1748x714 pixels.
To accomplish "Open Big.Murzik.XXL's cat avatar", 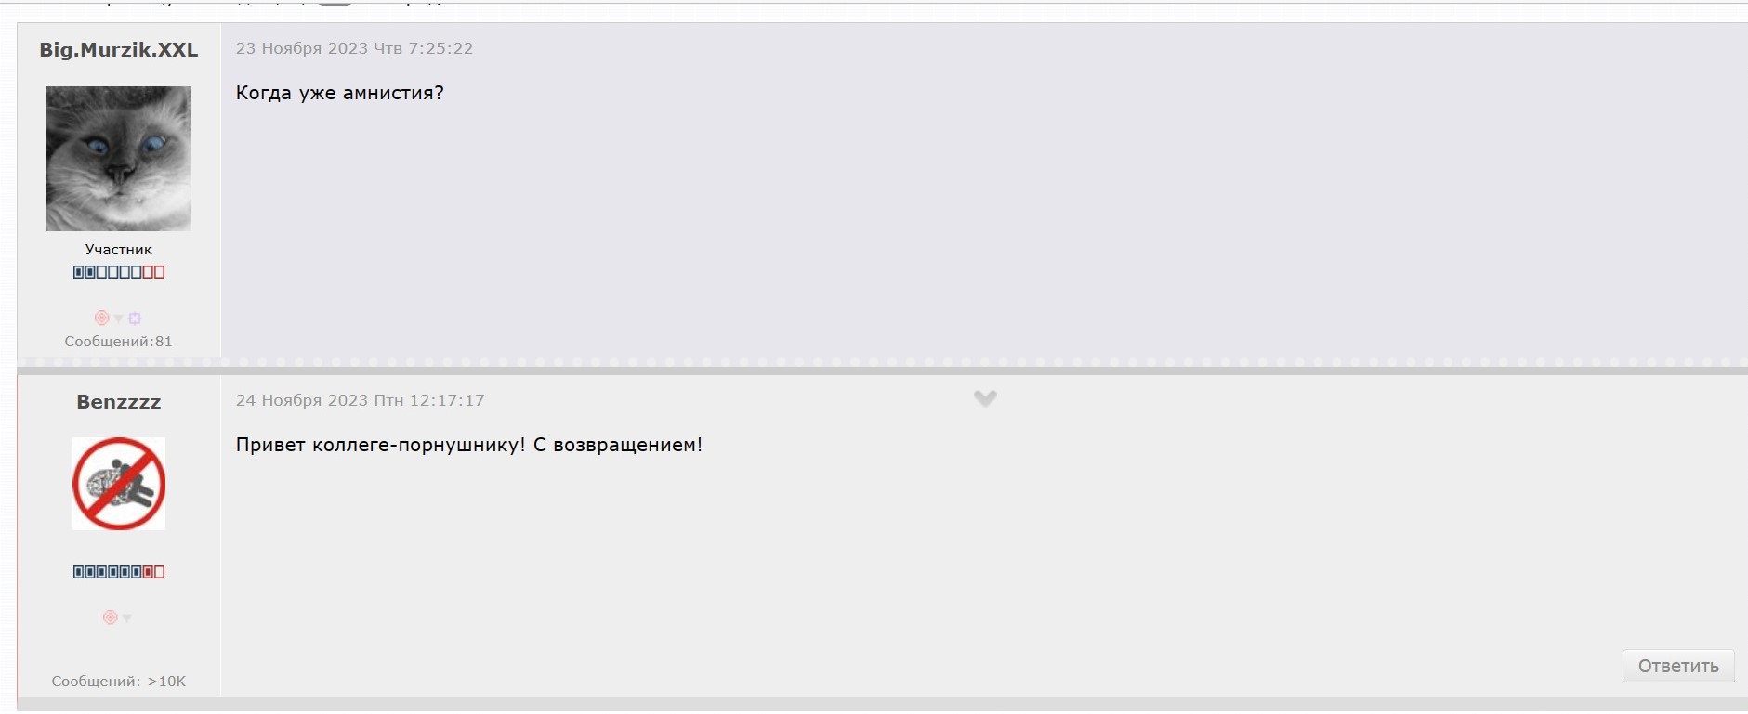I will pos(119,159).
